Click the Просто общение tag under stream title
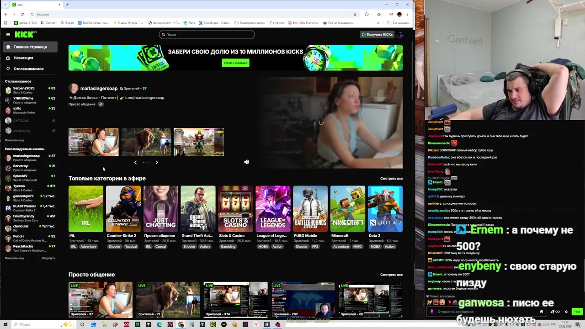Screen dimensions: 585x329 (82, 104)
